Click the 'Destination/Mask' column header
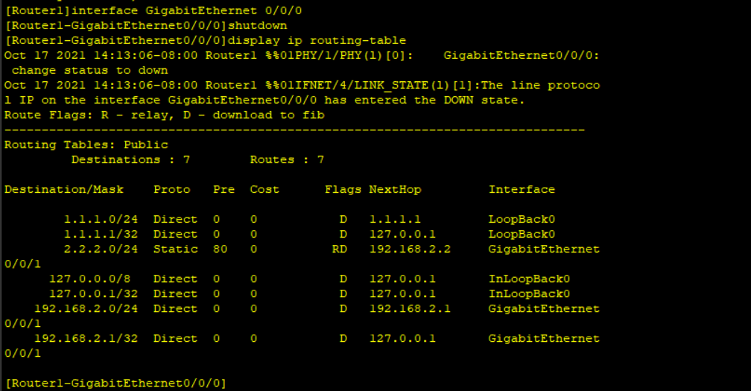 tap(64, 189)
